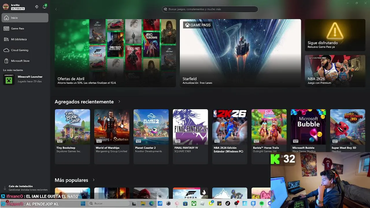Open the FINAL FANTASY IV card
Image resolution: width=370 pixels, height=208 pixels.
(190, 136)
